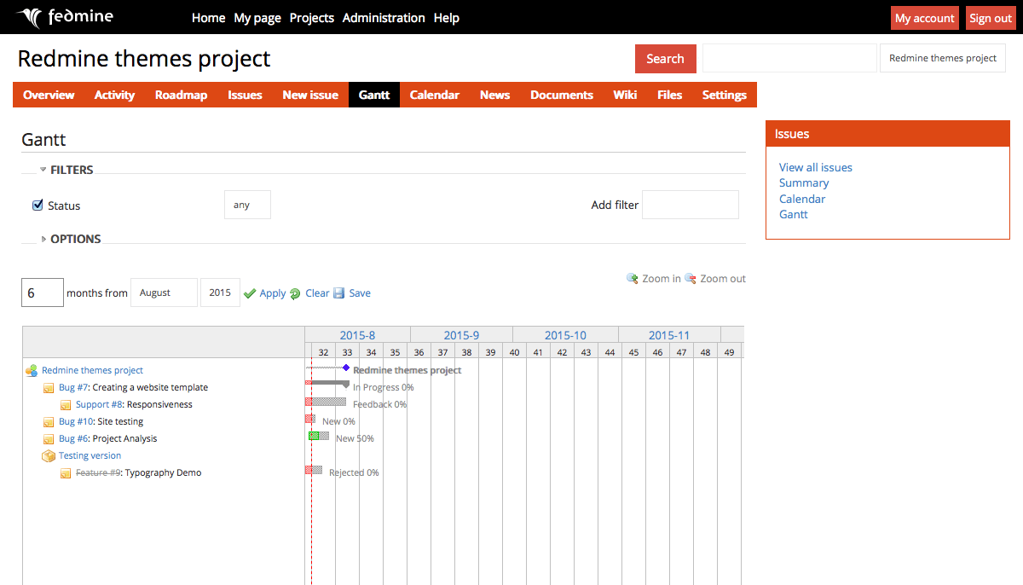Viewport: 1023px width, 585px height.
Task: Open the Testing version link
Action: [x=90, y=455]
